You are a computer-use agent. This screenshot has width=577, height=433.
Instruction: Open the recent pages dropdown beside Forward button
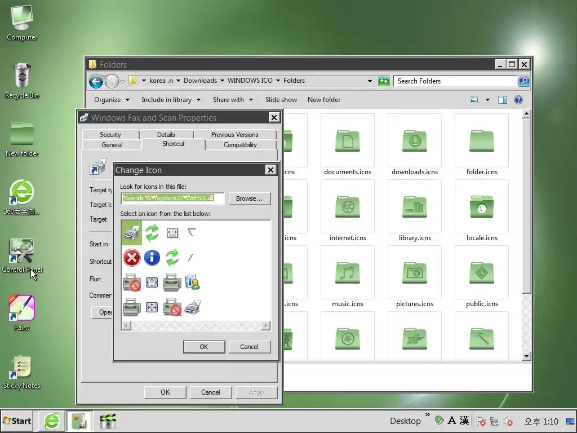[122, 81]
